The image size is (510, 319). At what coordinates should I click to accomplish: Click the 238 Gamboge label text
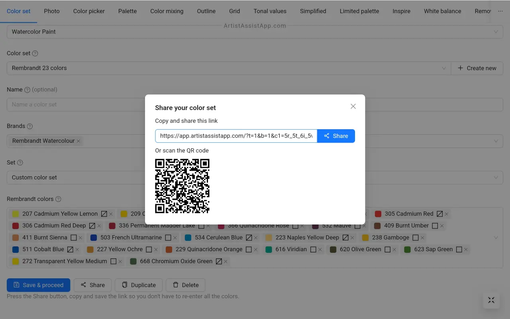tap(390, 237)
